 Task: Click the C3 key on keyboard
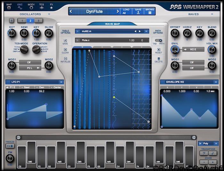[x=71, y=157]
